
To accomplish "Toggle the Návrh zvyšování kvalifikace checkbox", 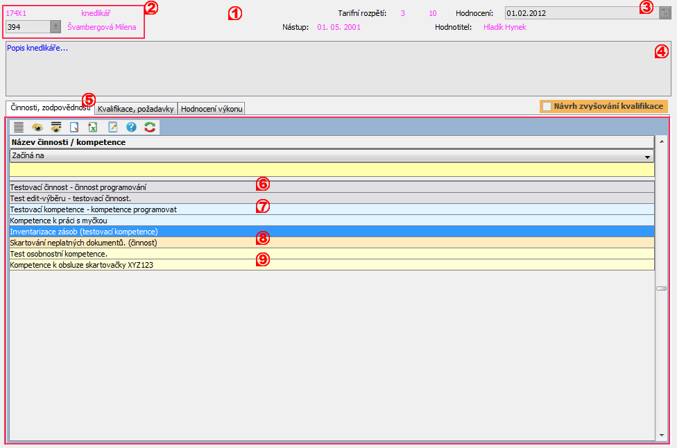I will click(x=547, y=106).
